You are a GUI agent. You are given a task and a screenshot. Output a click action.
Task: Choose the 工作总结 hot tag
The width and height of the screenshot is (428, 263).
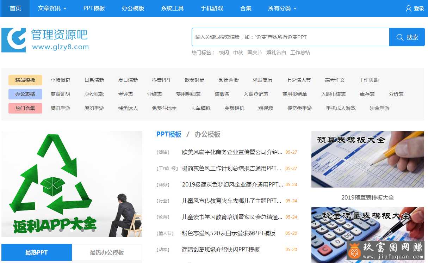(x=300, y=53)
